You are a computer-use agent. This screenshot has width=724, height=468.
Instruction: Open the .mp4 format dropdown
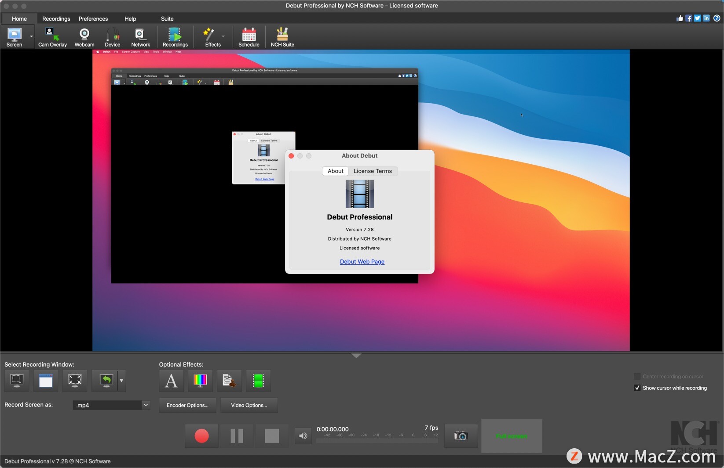pos(111,405)
